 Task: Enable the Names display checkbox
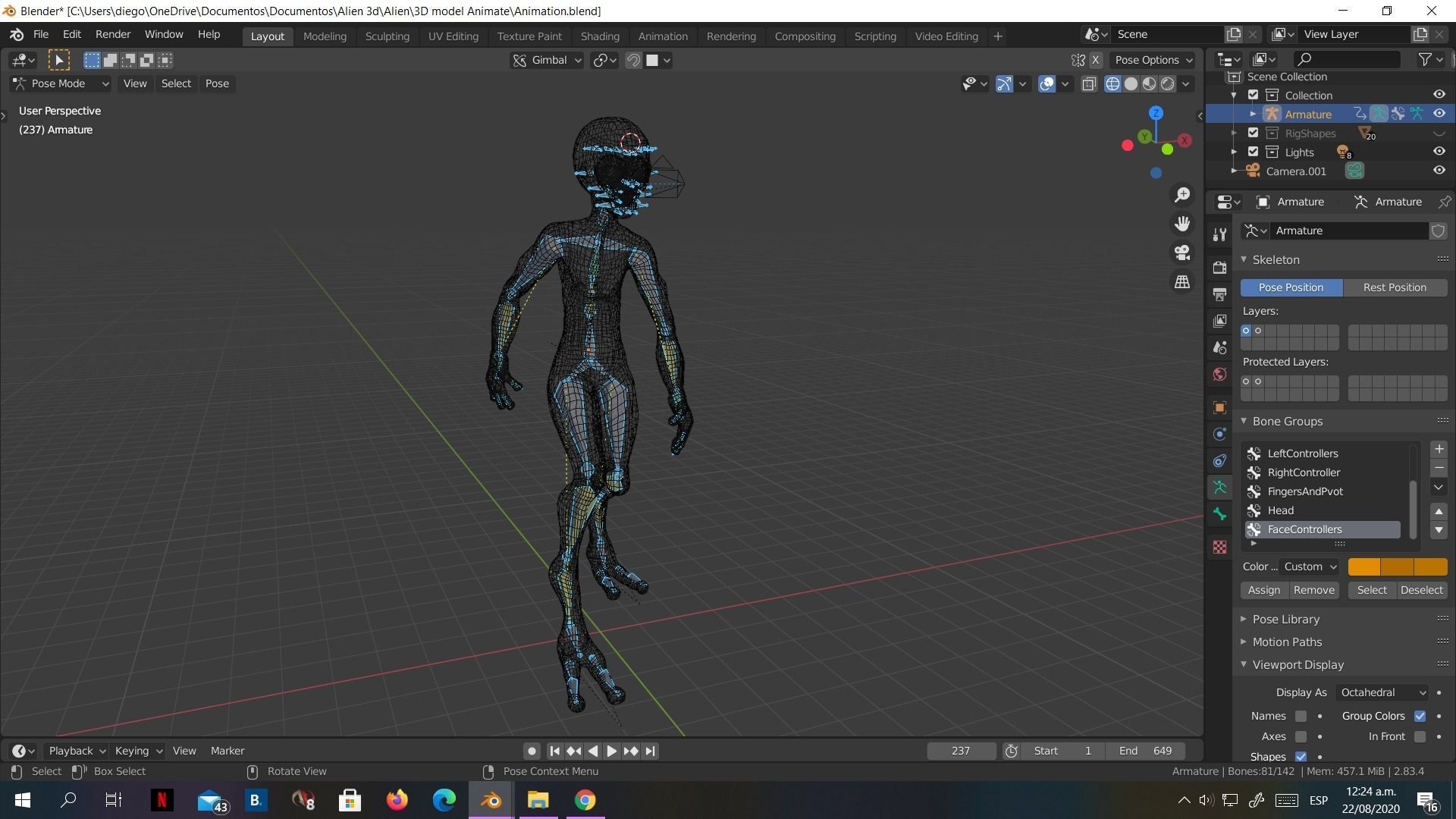coord(1301,716)
